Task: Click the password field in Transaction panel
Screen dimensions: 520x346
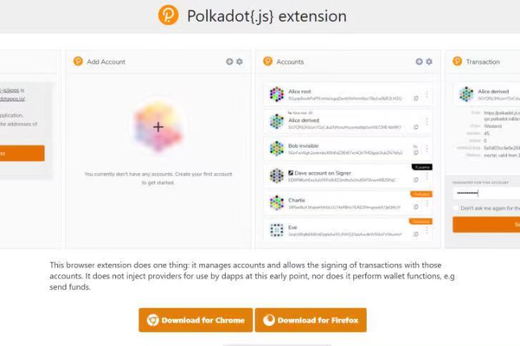Action: [x=486, y=193]
